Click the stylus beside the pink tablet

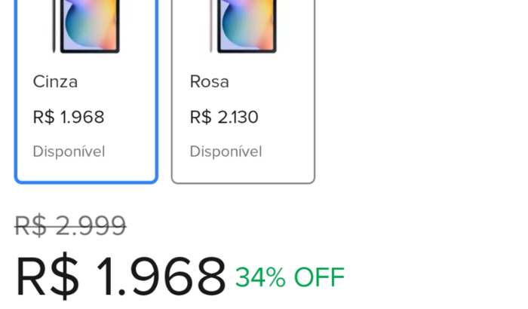click(x=211, y=26)
